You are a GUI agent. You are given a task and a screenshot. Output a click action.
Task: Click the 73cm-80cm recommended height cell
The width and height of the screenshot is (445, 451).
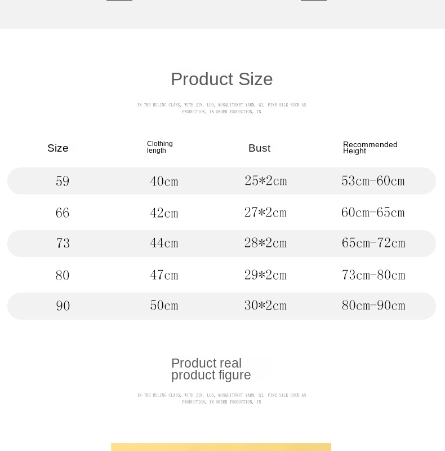point(373,275)
